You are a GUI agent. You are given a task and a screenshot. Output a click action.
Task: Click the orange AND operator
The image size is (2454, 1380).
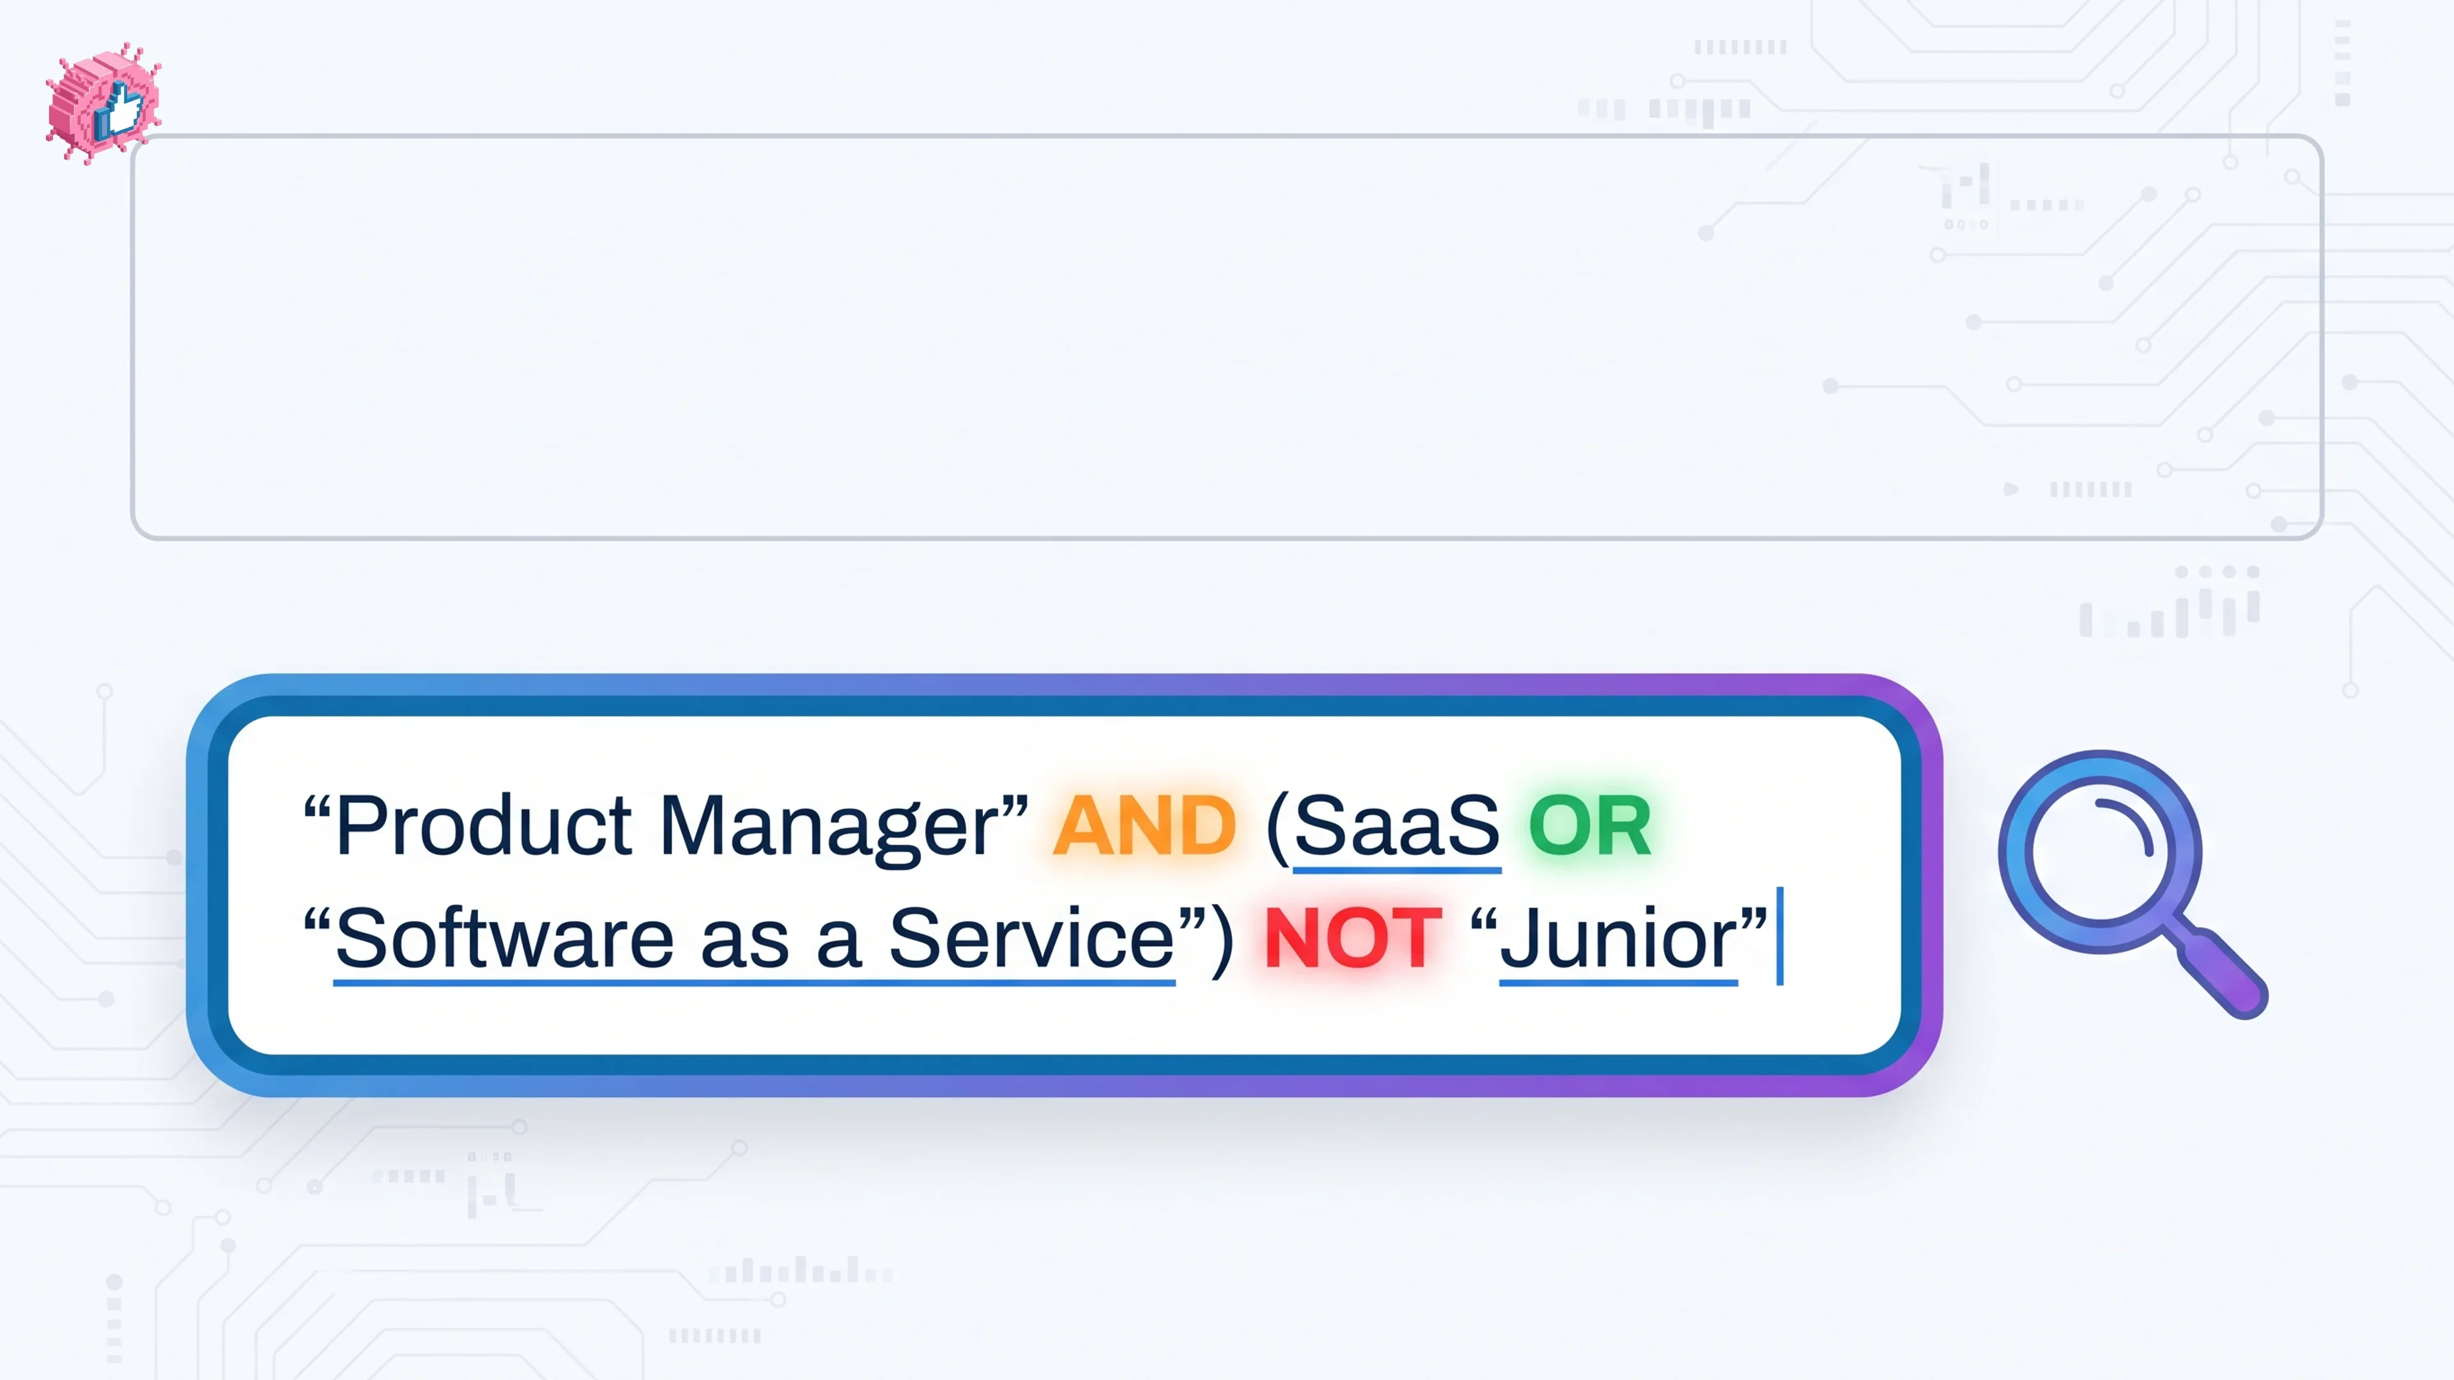(1144, 825)
